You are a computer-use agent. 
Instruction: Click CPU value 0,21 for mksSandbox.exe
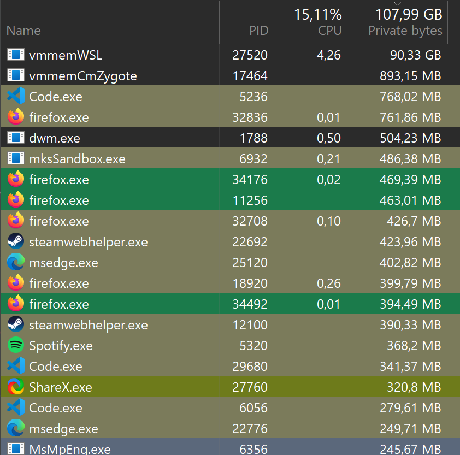[328, 159]
